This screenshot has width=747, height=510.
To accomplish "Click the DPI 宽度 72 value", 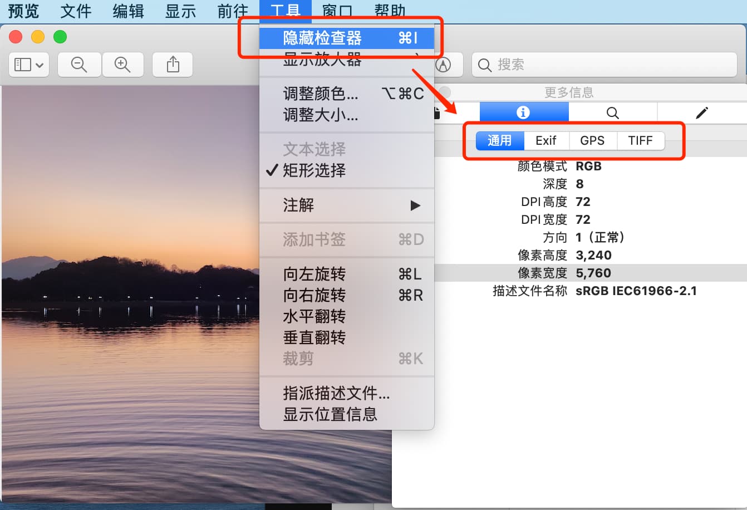I will (x=583, y=219).
